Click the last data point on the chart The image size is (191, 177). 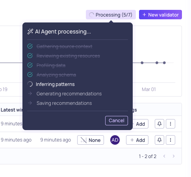point(164,63)
